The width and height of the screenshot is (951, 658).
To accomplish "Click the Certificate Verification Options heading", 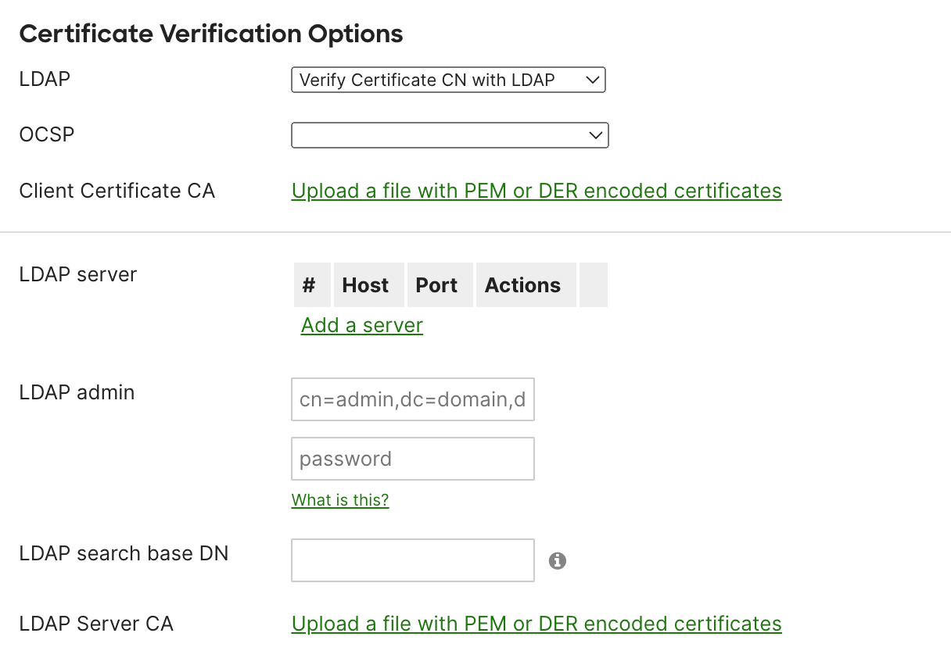I will (x=211, y=34).
